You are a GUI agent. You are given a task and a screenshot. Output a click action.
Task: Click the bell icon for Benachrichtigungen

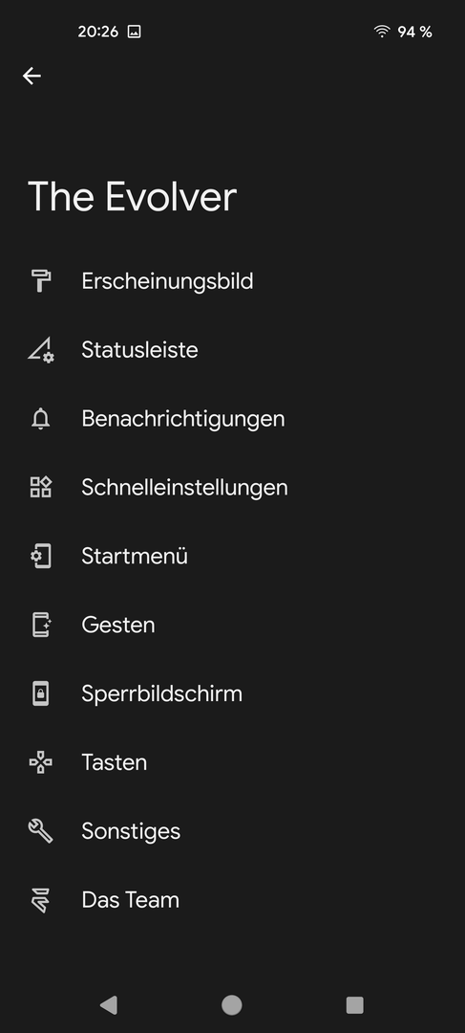click(41, 418)
